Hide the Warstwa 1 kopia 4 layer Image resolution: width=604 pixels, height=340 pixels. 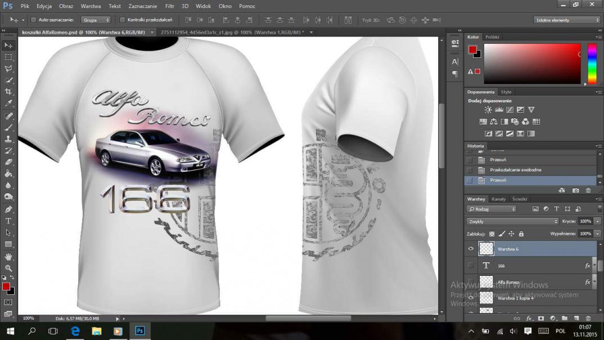coord(471,298)
